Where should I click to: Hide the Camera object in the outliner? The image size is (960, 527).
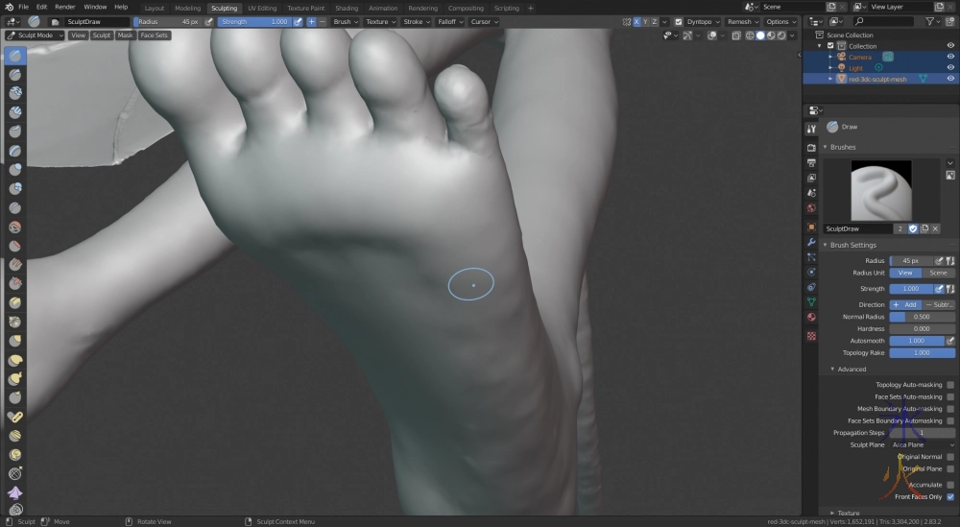[950, 57]
